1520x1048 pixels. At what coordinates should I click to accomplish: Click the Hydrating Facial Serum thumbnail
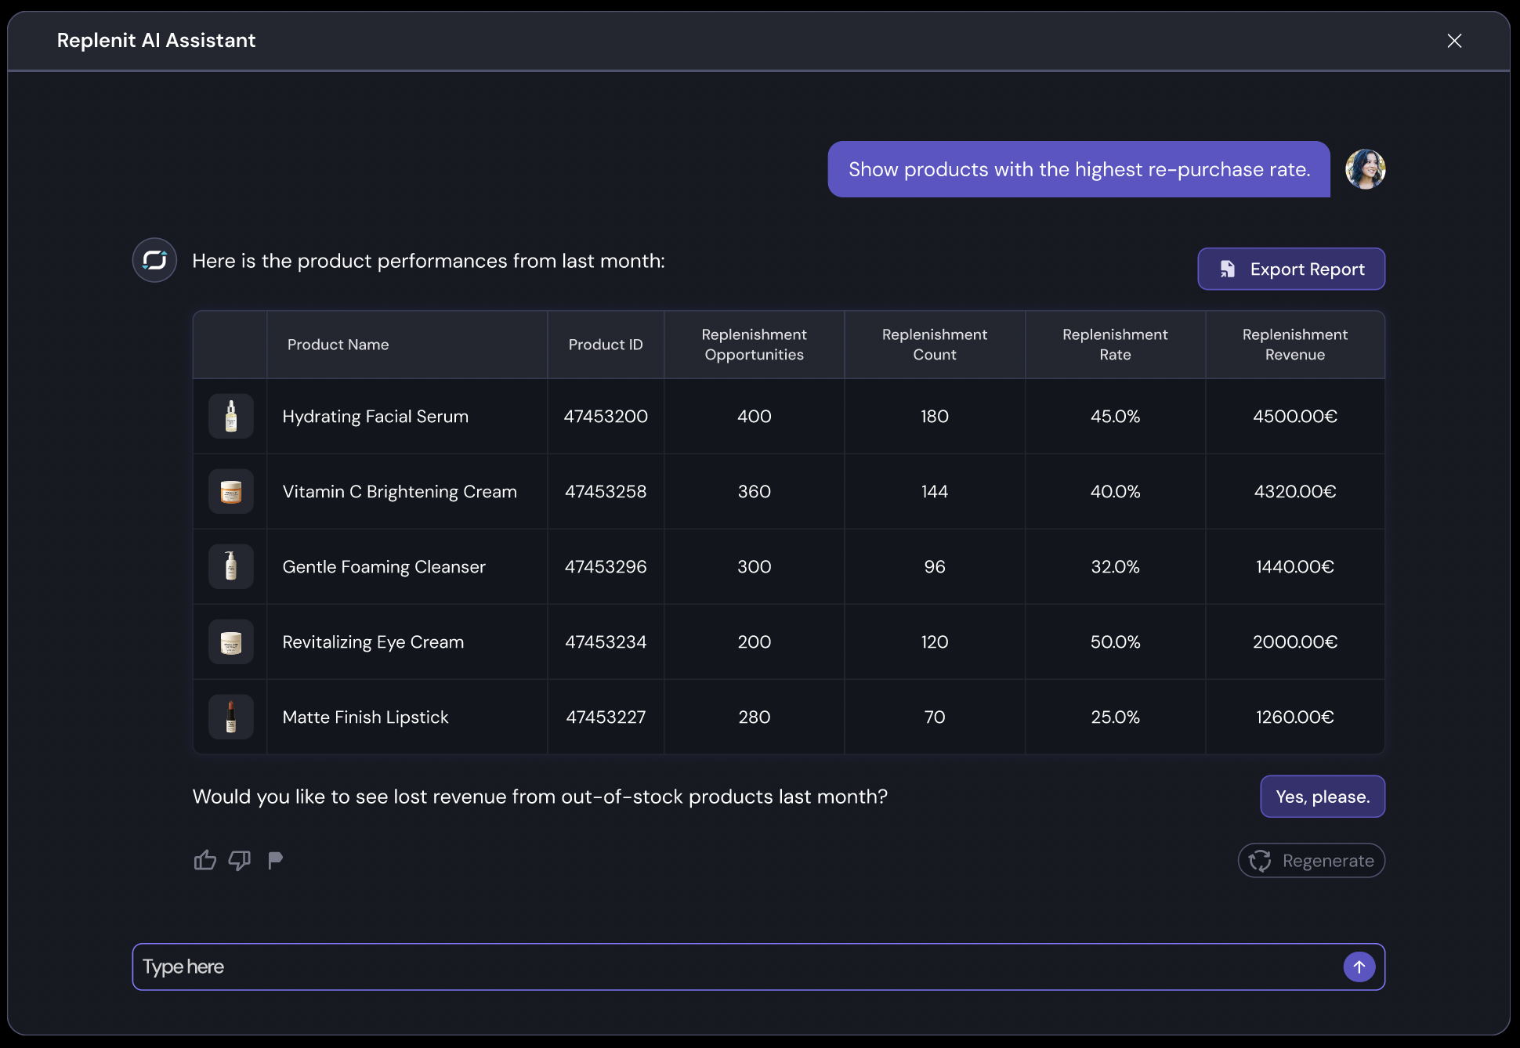[230, 416]
